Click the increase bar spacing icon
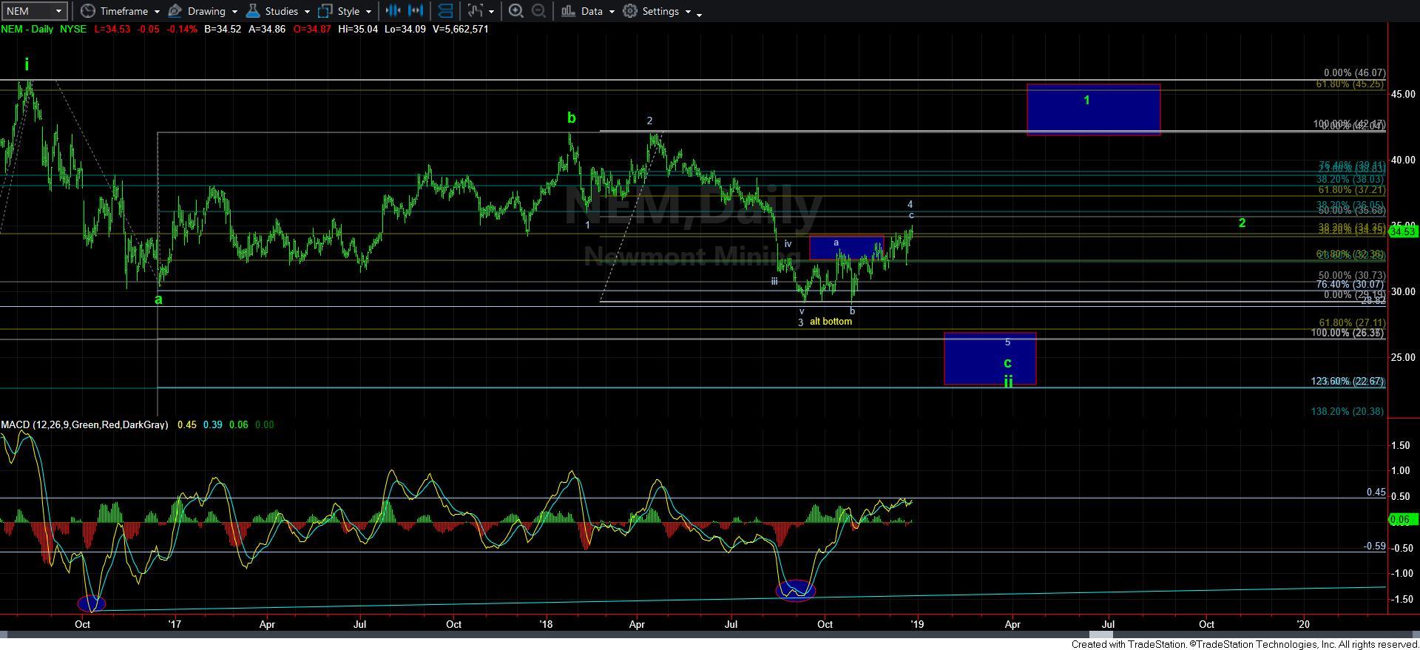Viewport: 1420px width, 650px height. click(416, 11)
